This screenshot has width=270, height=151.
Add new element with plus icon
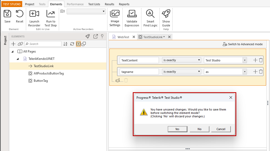(13, 44)
